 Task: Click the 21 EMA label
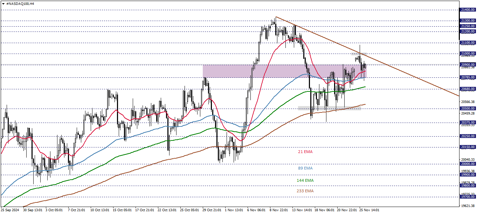pyautogui.click(x=305, y=152)
